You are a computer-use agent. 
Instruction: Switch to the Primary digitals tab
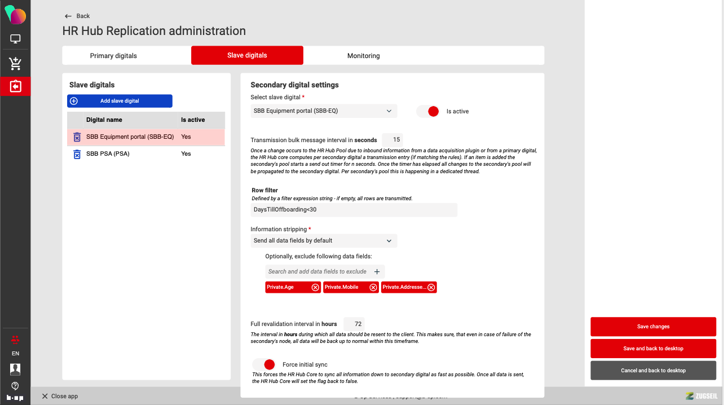click(x=113, y=56)
